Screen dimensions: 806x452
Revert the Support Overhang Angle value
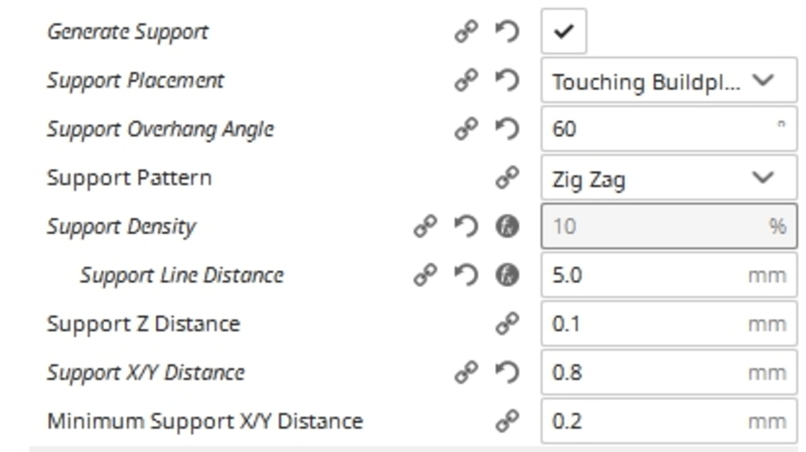(507, 129)
